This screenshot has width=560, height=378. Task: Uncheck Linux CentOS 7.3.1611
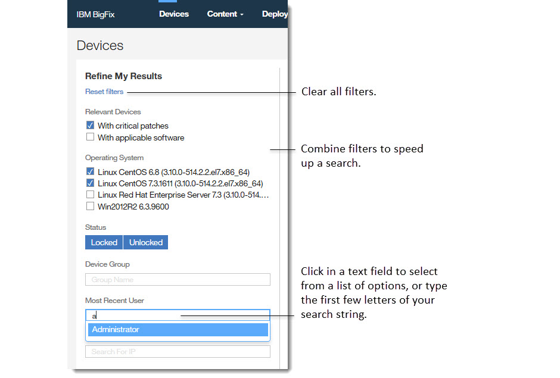(91, 183)
